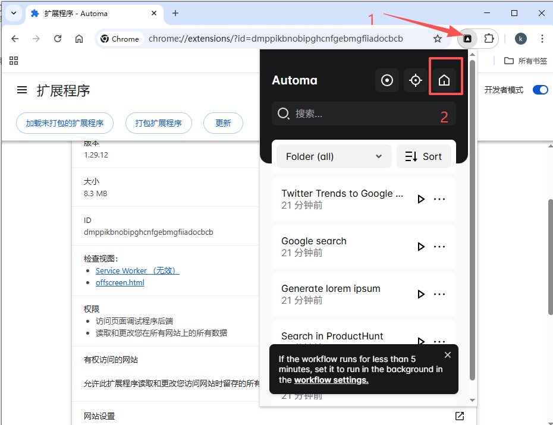553x425 pixels.
Task: Open the All Bookmarks folder
Action: [526, 61]
